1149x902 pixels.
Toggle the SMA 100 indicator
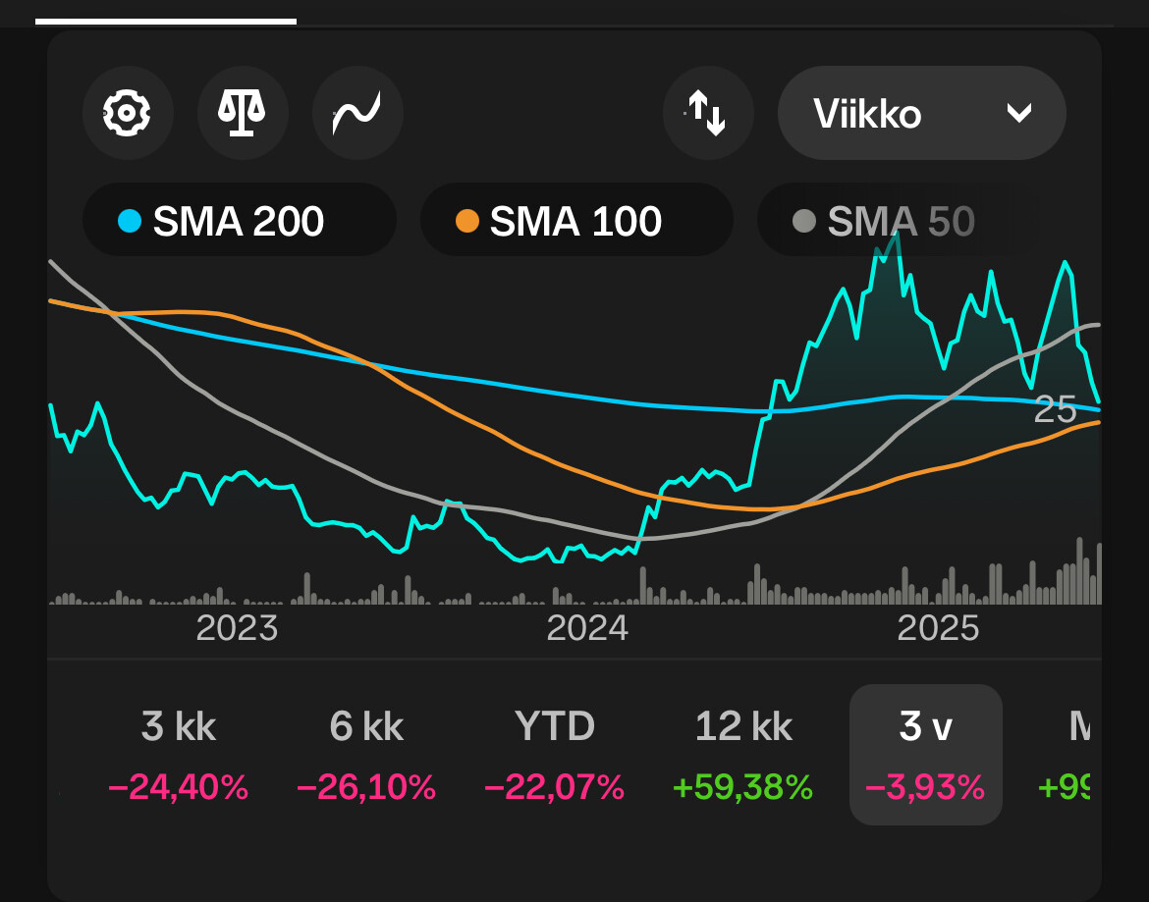[576, 220]
